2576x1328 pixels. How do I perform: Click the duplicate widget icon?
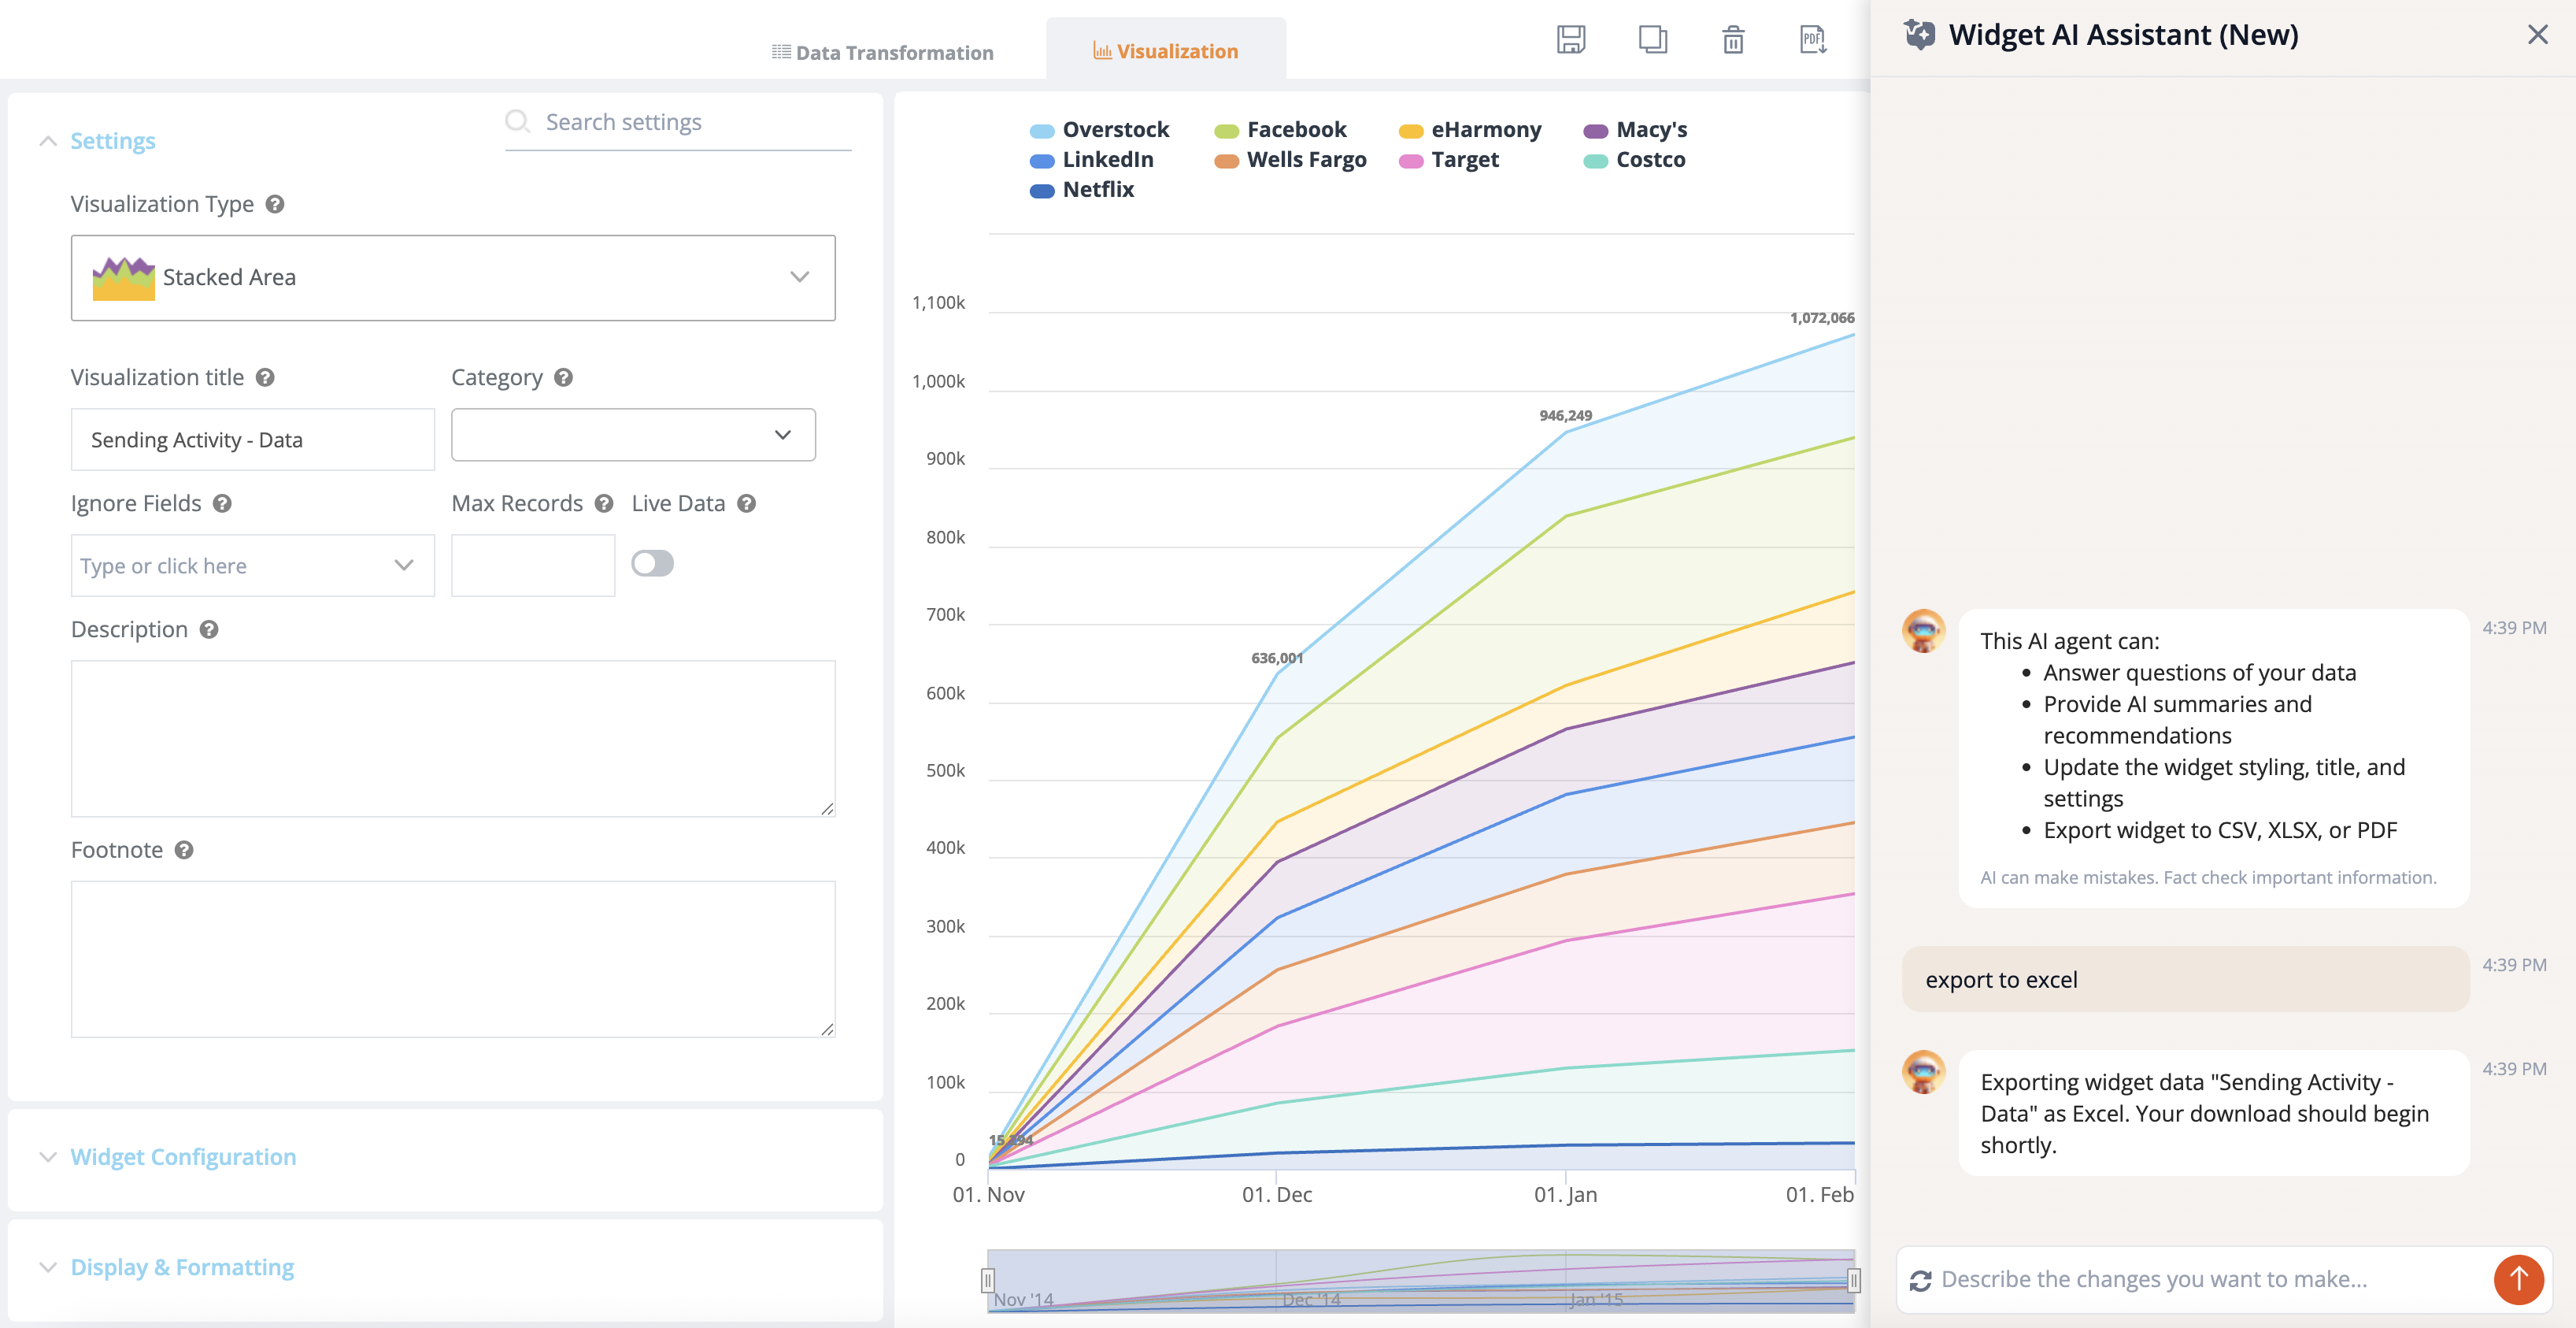(1652, 40)
